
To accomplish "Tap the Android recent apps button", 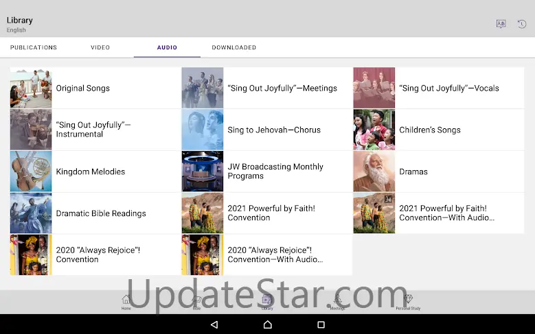I will pos(321,324).
